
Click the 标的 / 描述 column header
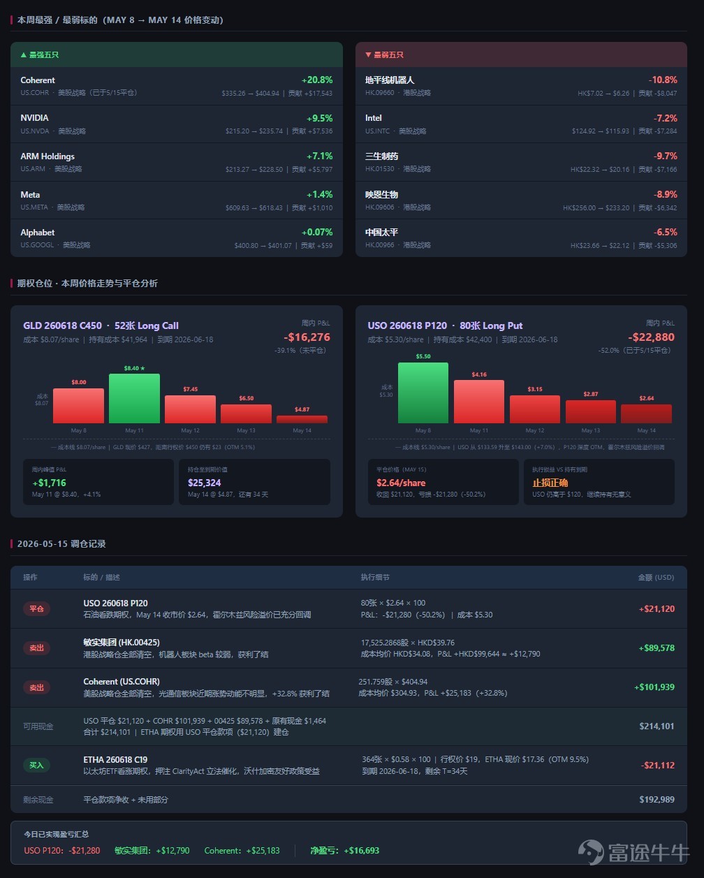pos(102,578)
